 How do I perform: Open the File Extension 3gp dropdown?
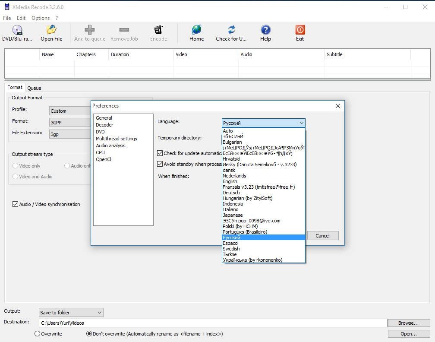pos(70,134)
